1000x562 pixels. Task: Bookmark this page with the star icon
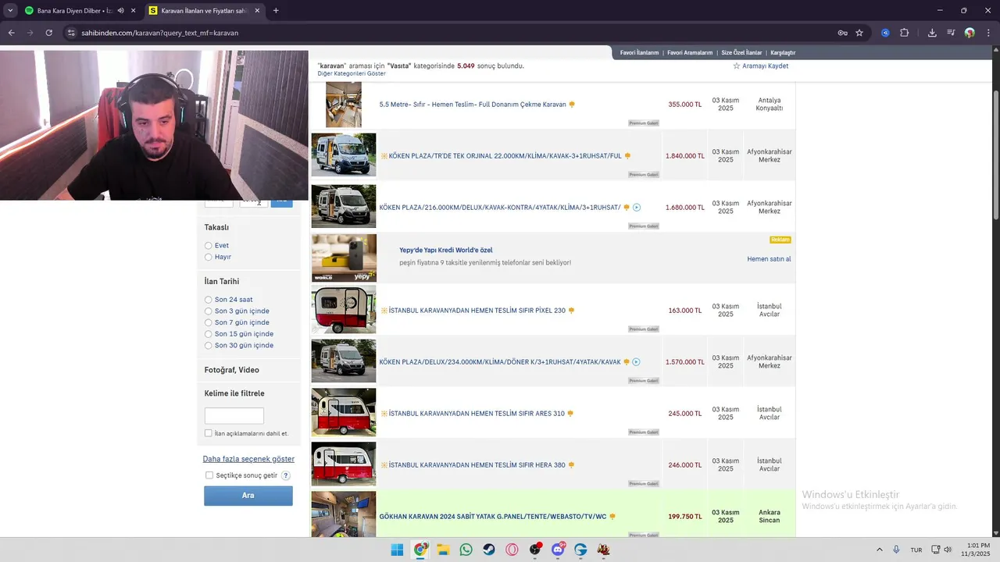(859, 33)
